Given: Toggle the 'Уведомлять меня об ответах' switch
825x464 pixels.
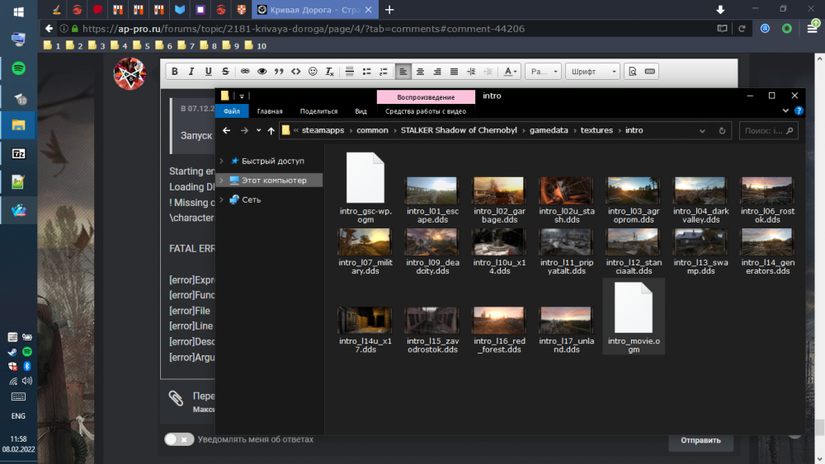Looking at the screenshot, I should [x=179, y=440].
